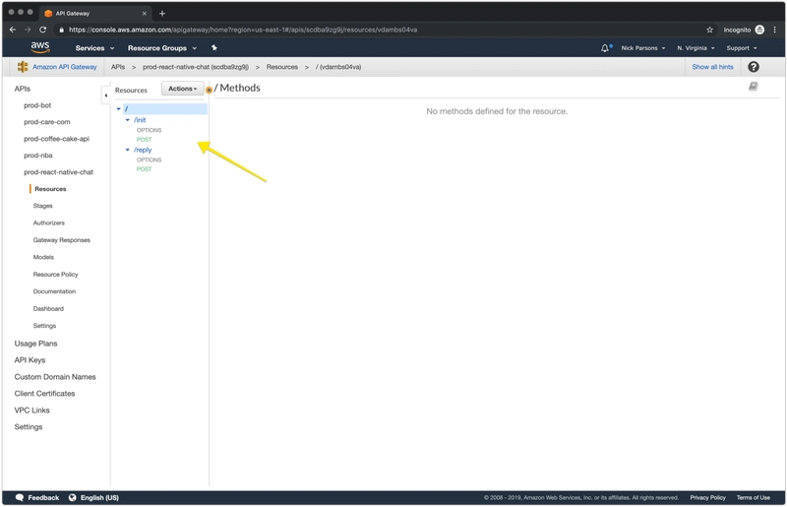Viewport: 787px width, 507px height.
Task: Collapse the /reply resource tree arrow
Action: tap(128, 150)
